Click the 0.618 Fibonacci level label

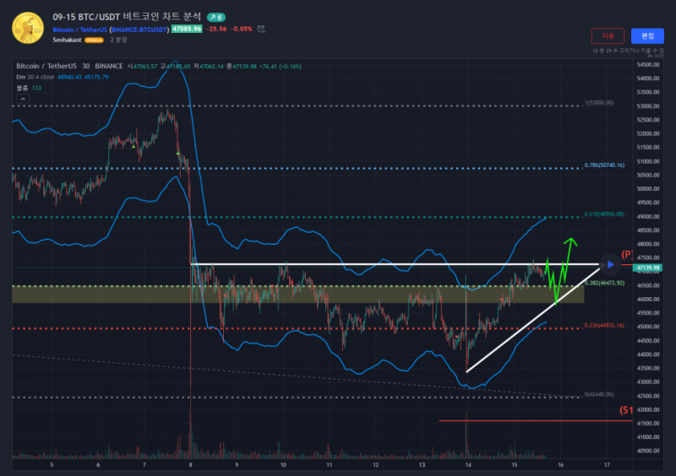pyautogui.click(x=603, y=214)
